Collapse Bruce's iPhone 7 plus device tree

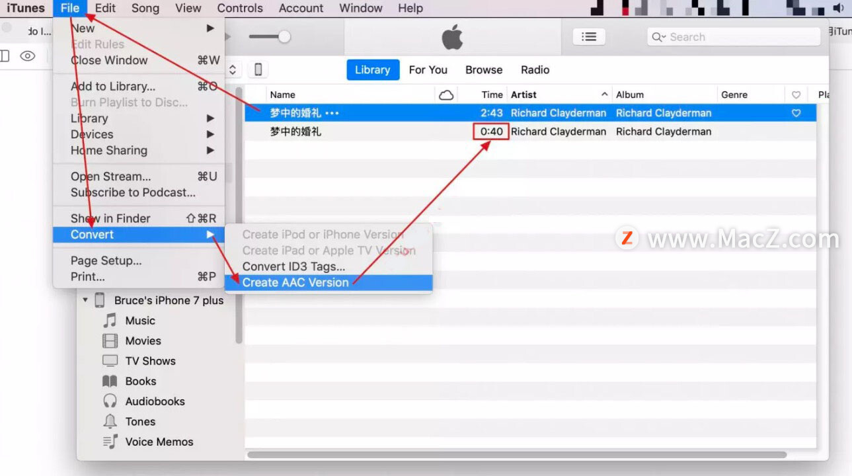[85, 300]
